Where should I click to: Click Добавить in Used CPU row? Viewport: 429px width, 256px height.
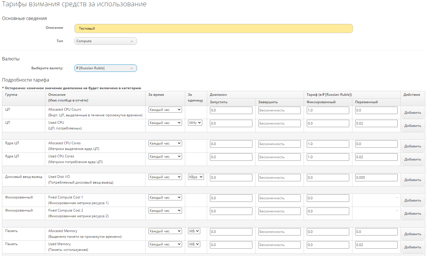(412, 126)
